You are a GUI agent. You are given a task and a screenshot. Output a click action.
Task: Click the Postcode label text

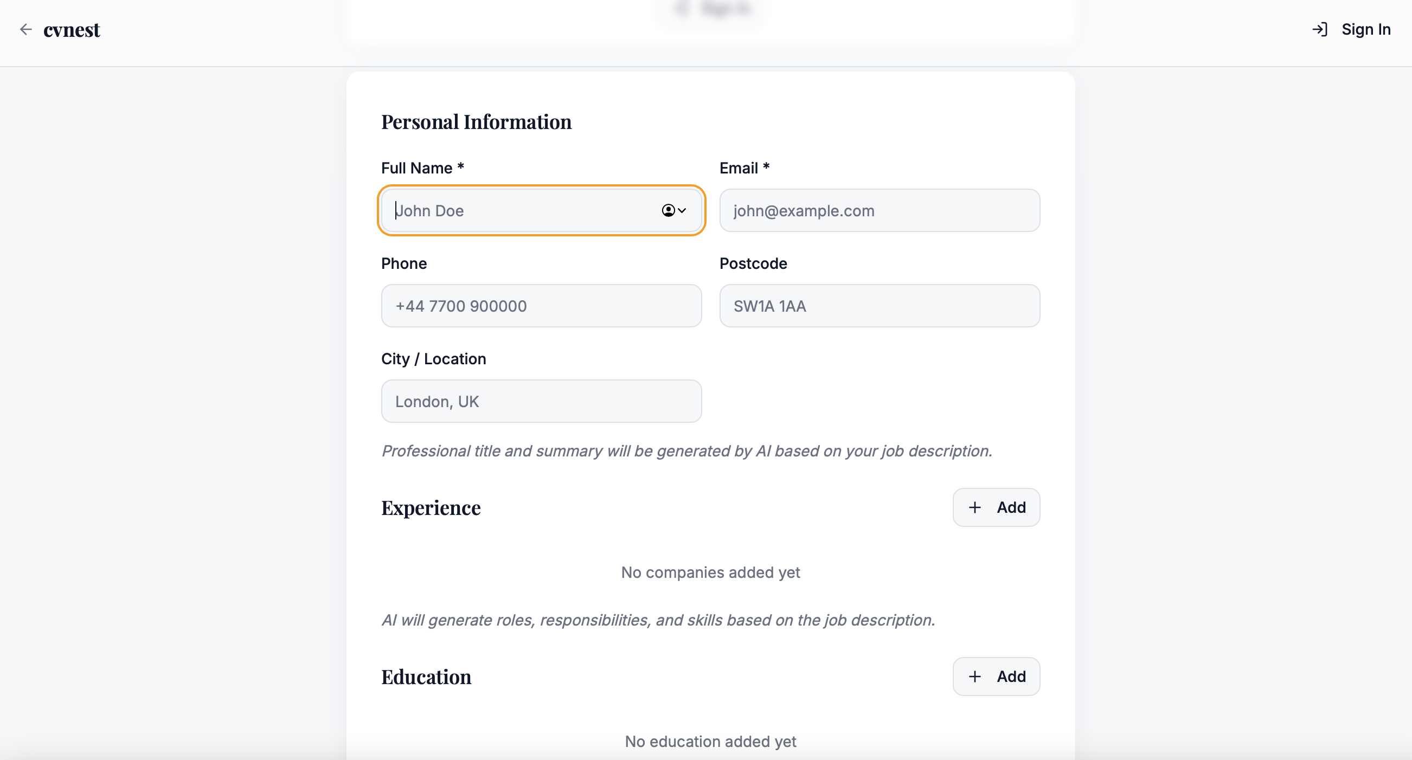pyautogui.click(x=753, y=263)
